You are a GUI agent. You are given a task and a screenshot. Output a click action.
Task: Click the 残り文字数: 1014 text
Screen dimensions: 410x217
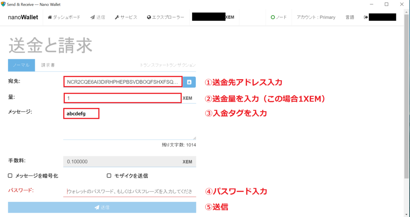pyautogui.click(x=179, y=145)
